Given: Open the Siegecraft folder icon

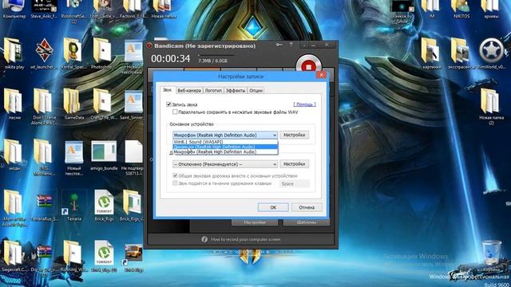Looking at the screenshot, I should [14, 257].
